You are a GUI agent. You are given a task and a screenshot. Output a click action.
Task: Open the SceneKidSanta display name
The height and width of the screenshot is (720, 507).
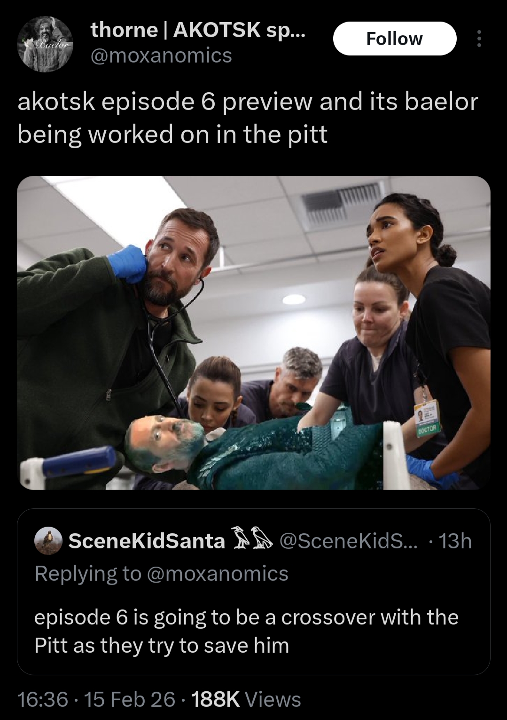pos(147,541)
